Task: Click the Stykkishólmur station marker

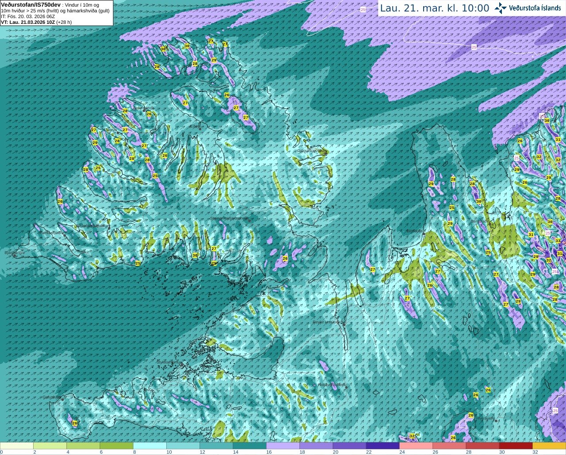Action: click(x=182, y=364)
